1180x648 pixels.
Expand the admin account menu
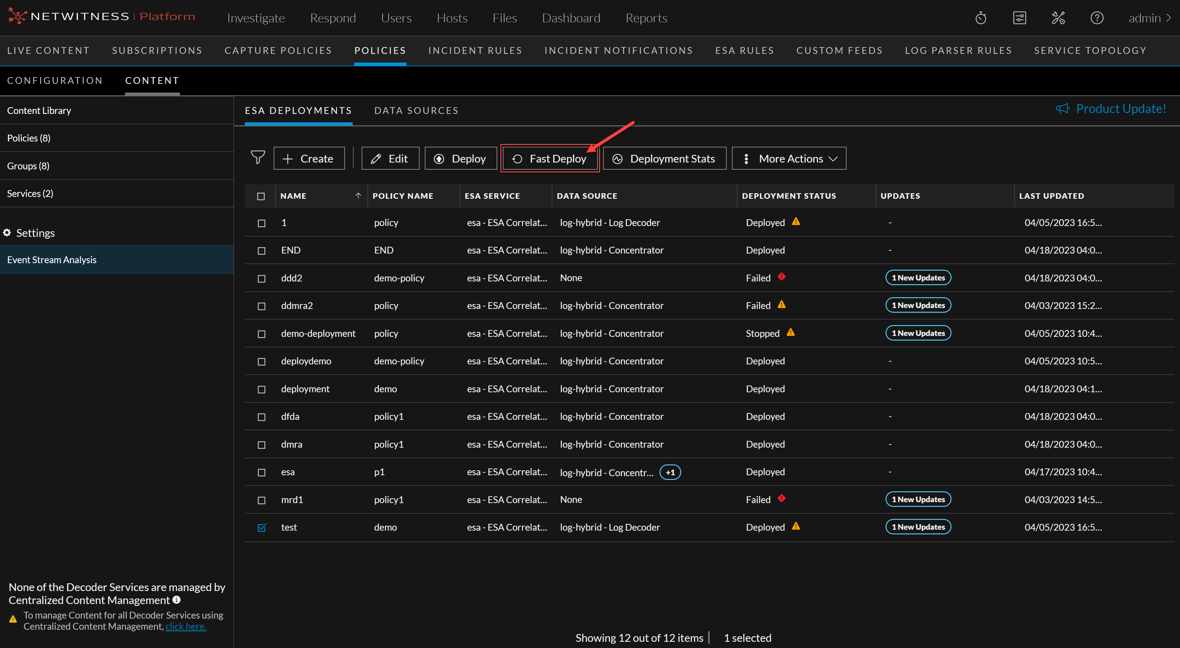click(x=1150, y=18)
